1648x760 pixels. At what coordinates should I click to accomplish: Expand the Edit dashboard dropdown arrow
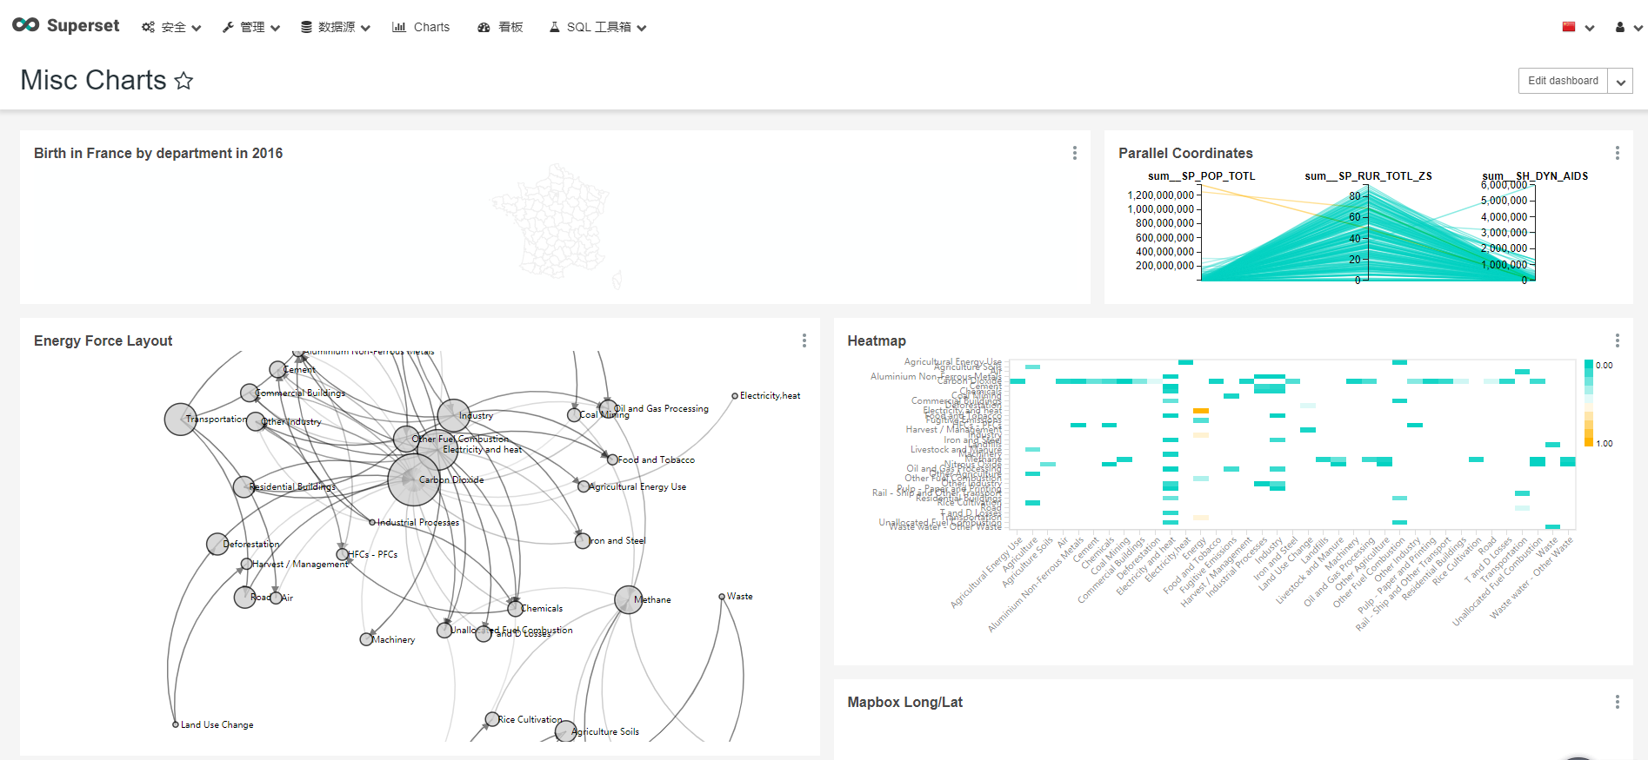tap(1620, 81)
